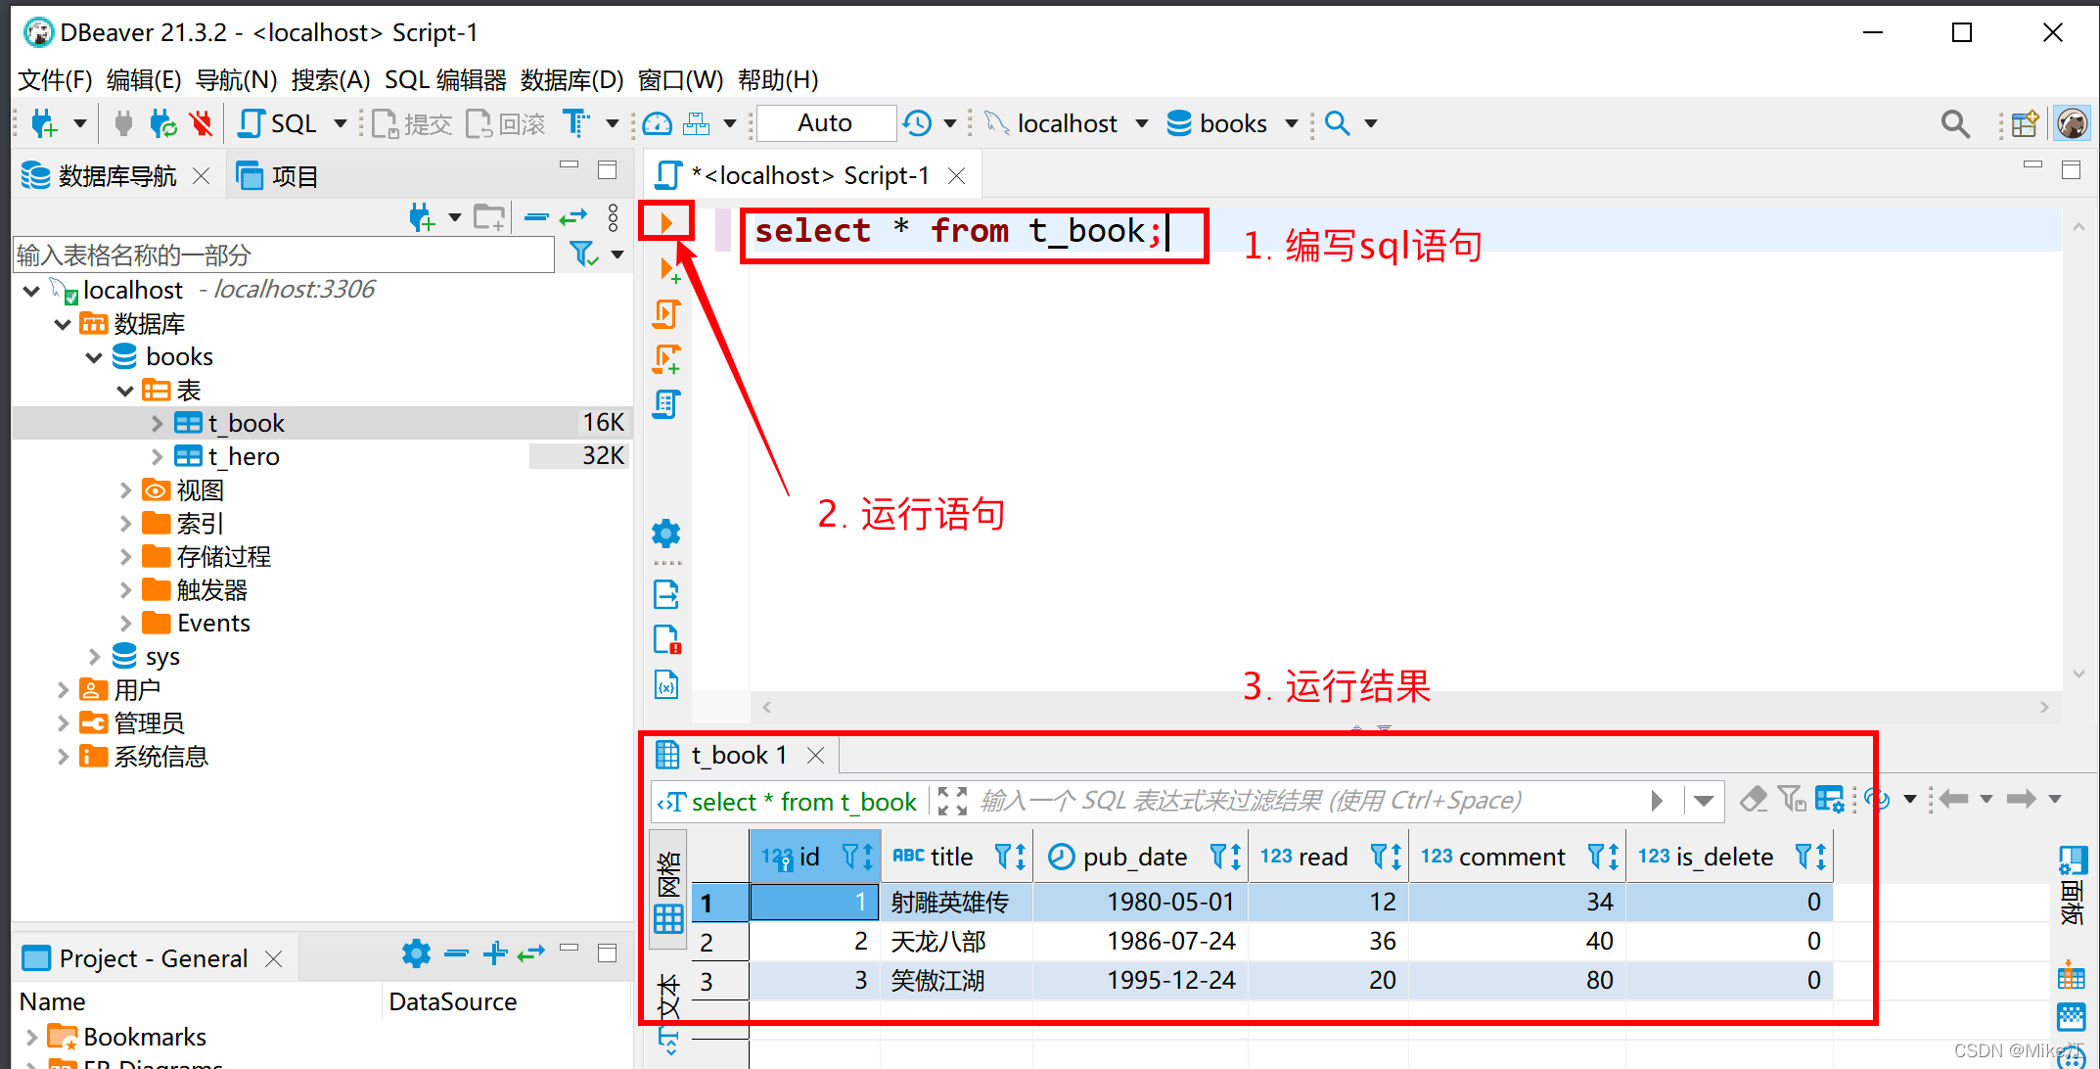The height and width of the screenshot is (1069, 2100).
Task: Switch results to Grid view mode
Action: click(x=669, y=890)
